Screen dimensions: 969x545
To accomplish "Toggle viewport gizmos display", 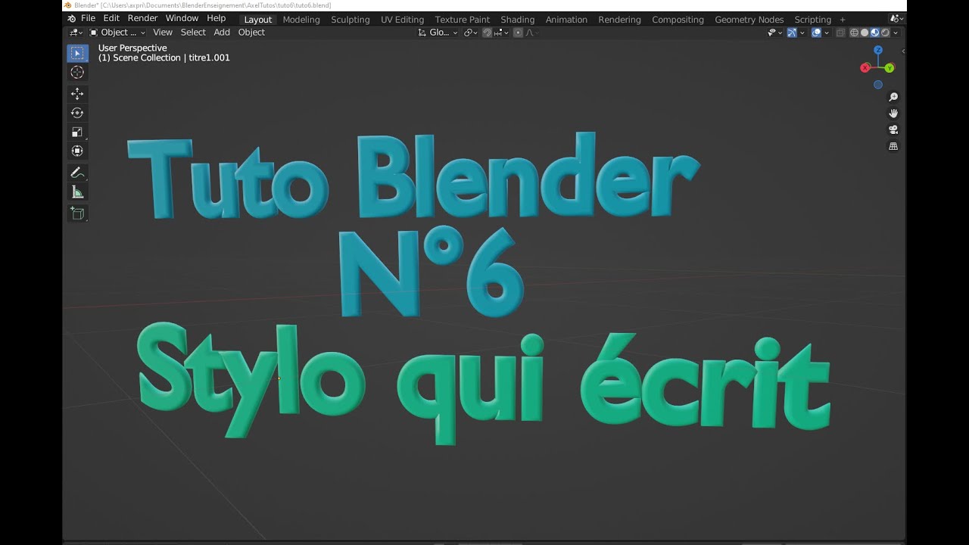I will click(x=792, y=33).
